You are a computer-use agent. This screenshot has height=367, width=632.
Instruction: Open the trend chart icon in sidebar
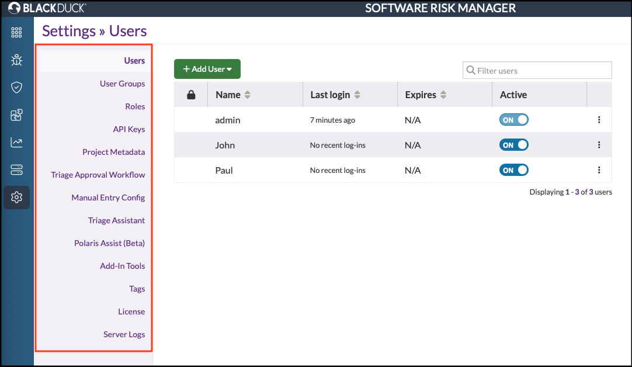pyautogui.click(x=16, y=143)
